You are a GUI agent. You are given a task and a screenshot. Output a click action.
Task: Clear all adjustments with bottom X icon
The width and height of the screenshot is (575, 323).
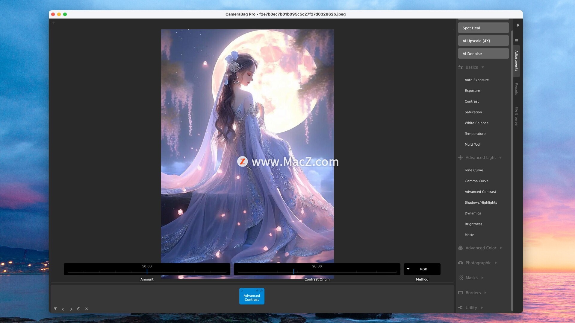click(87, 309)
